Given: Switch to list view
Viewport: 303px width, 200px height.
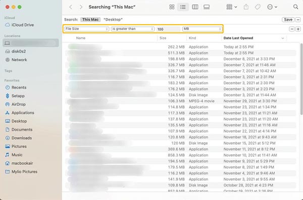Looking at the screenshot, I should click(x=183, y=7).
